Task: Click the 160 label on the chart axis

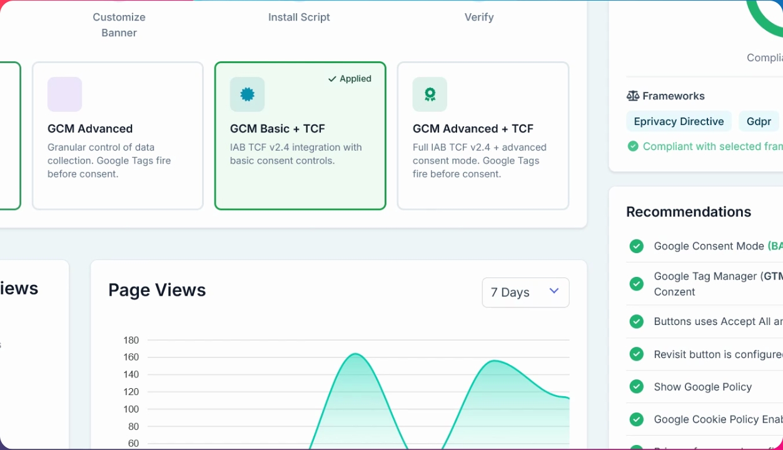Action: pyautogui.click(x=131, y=357)
